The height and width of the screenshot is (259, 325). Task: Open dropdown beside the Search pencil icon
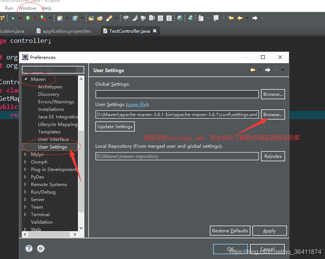[116, 18]
